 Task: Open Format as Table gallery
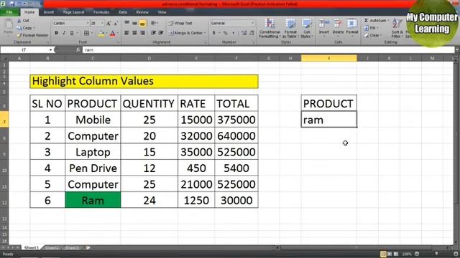click(x=290, y=29)
